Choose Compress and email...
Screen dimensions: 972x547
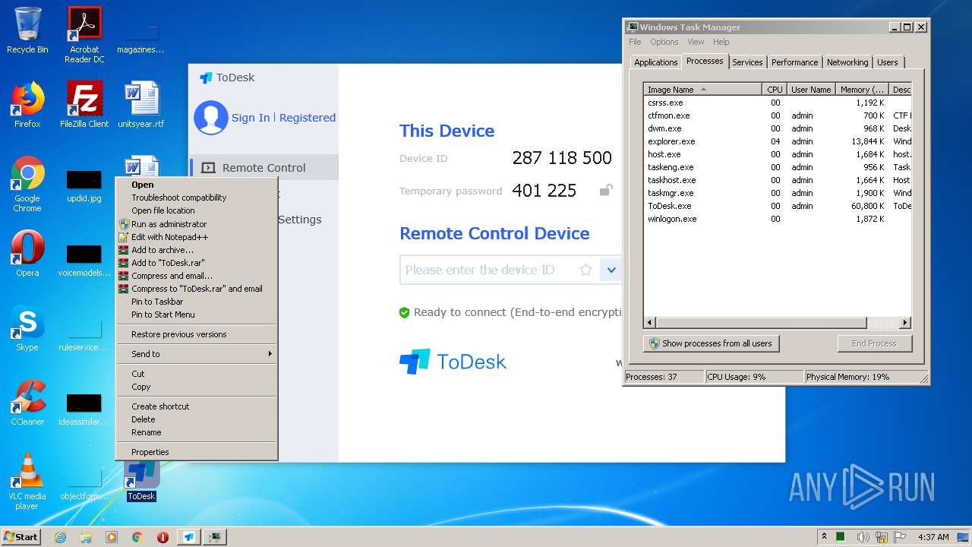197,276
